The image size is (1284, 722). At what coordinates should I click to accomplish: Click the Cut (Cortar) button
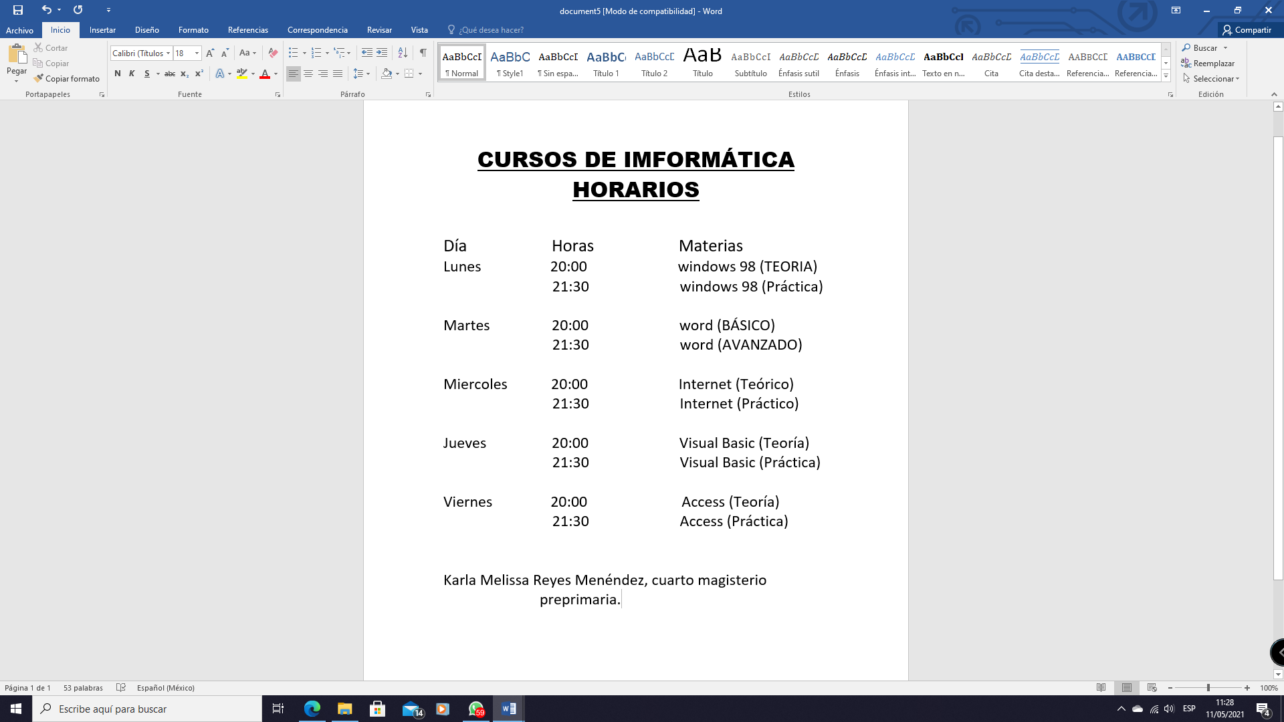point(51,47)
